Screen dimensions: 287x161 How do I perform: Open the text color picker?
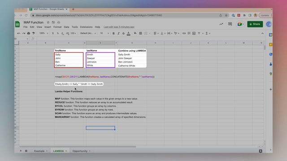click(x=129, y=34)
